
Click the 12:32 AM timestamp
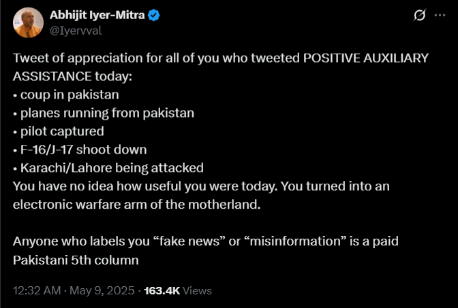(37, 290)
